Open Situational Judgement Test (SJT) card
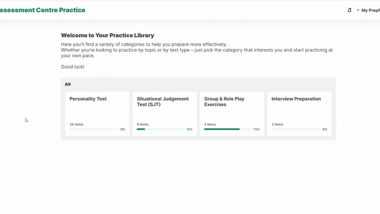Screen dimensions: 380x214 coord(164,114)
